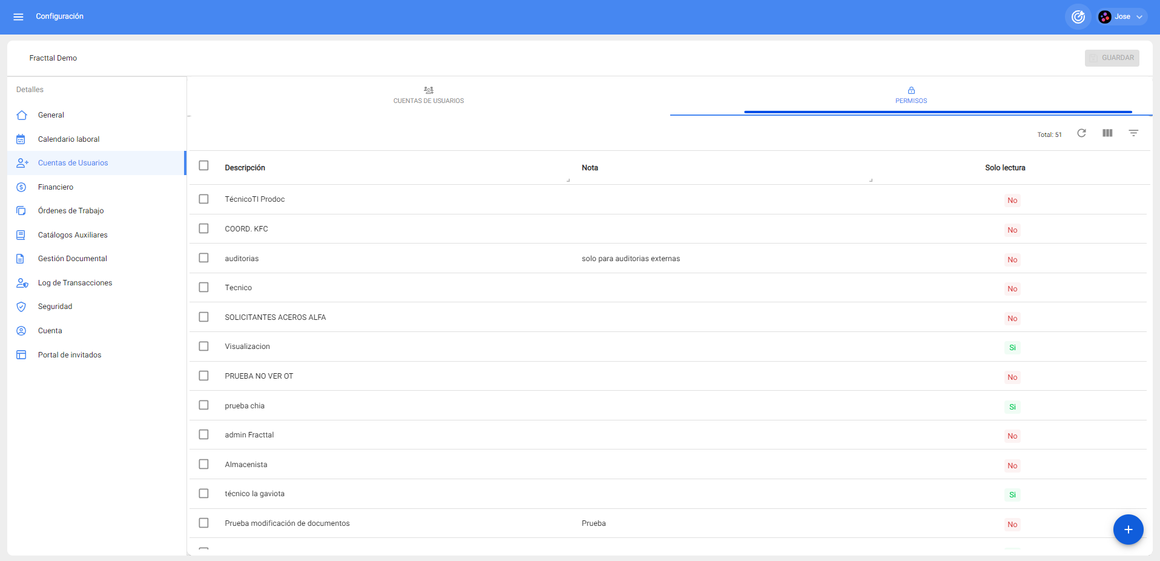
Task: Click the Nota column header
Action: 590,168
